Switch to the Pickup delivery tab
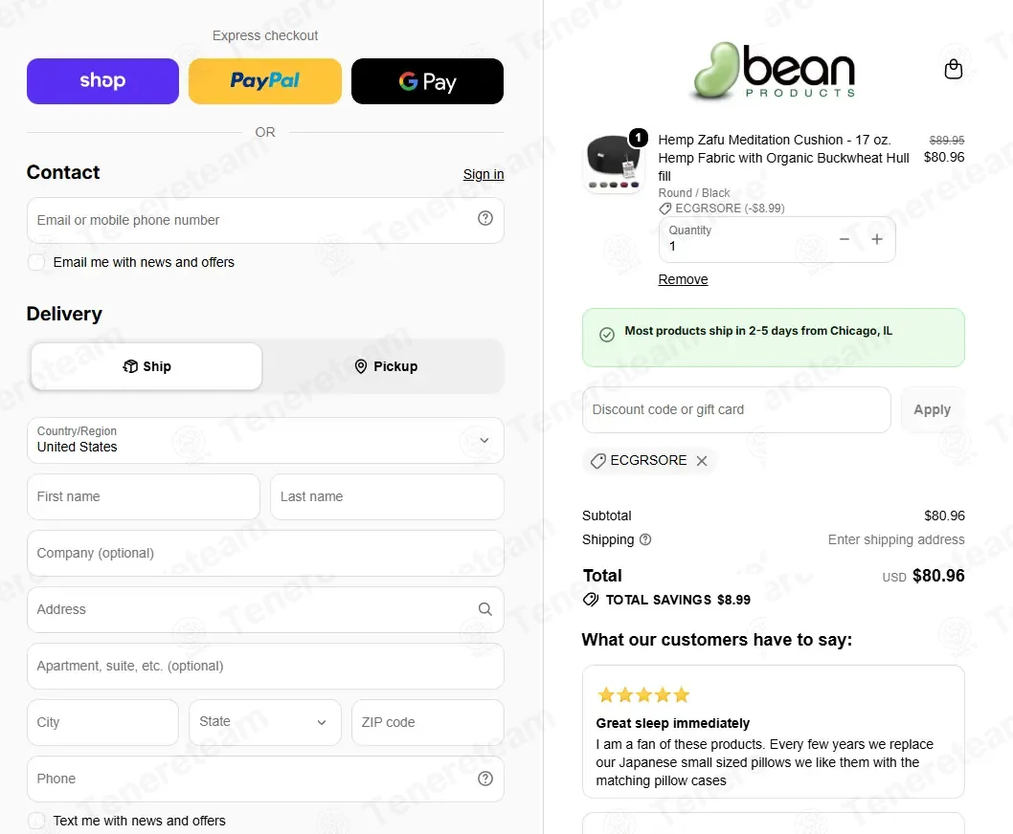1013x834 pixels. [386, 366]
